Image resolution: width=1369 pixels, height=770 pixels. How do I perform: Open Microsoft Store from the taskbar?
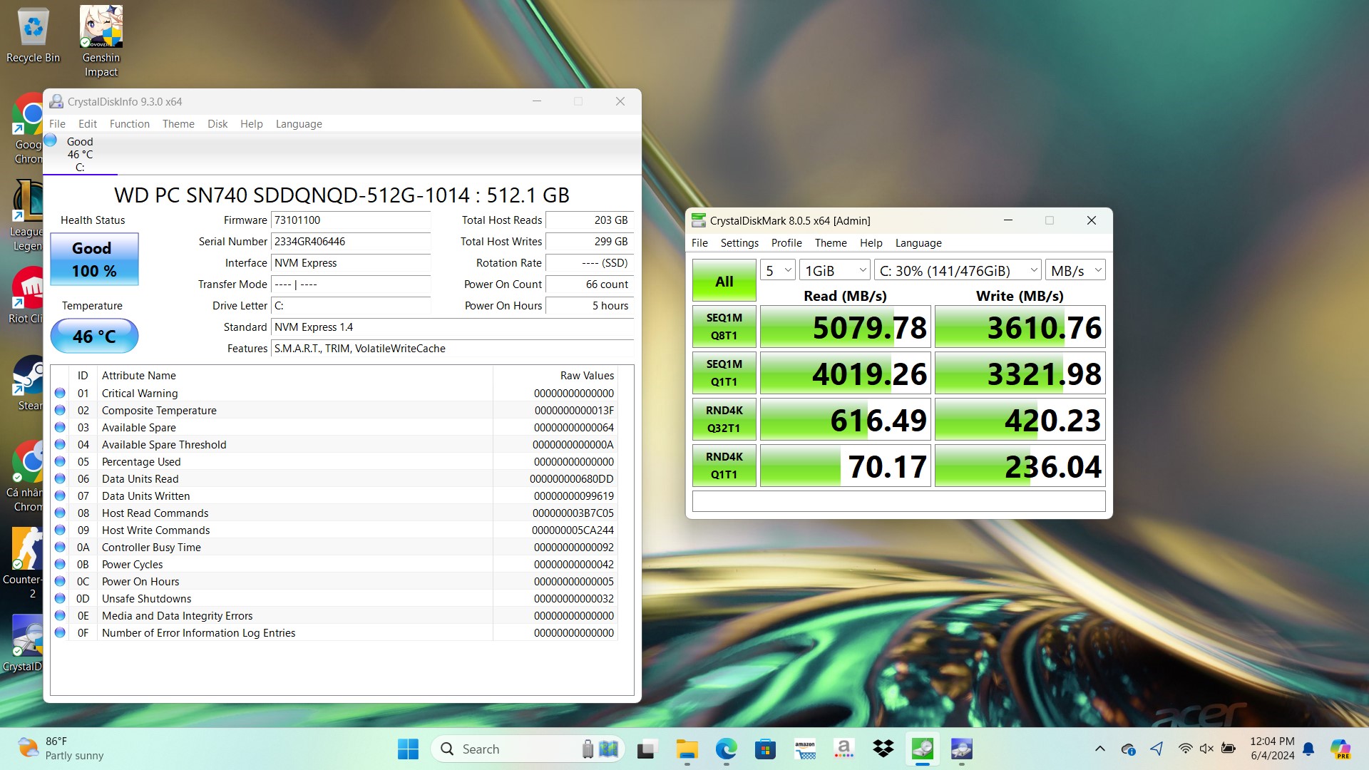[765, 749]
